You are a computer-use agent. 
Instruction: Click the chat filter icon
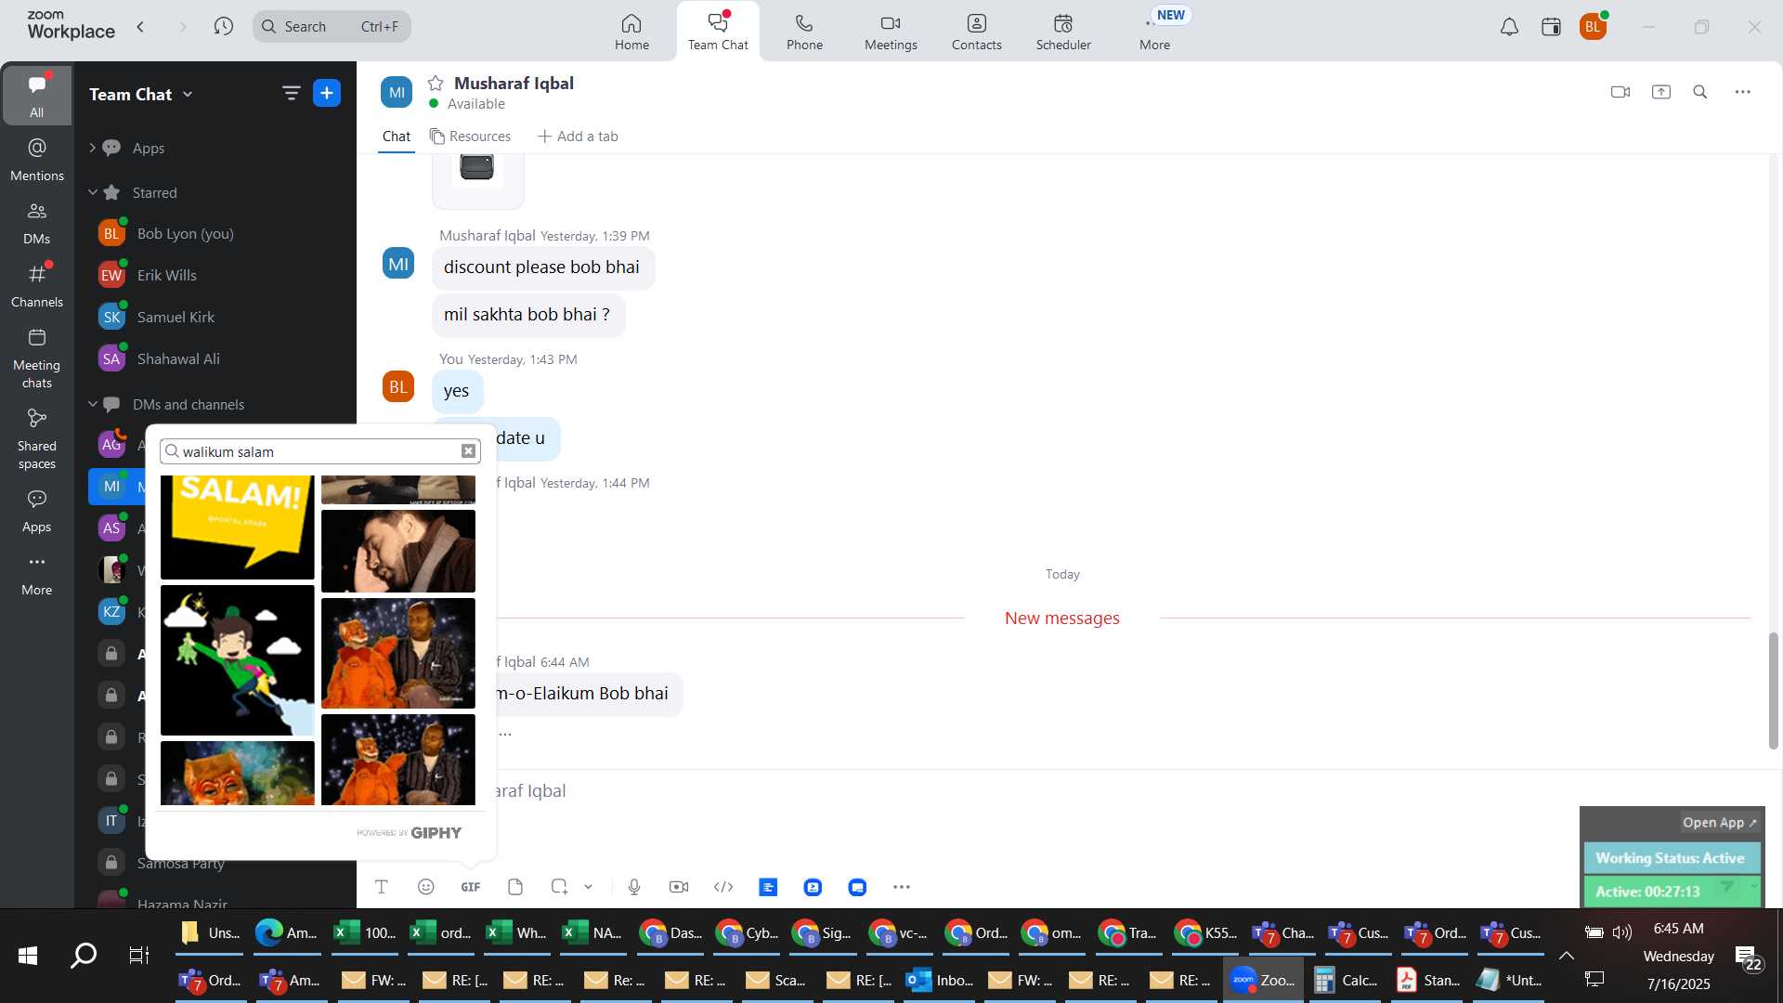click(x=291, y=93)
